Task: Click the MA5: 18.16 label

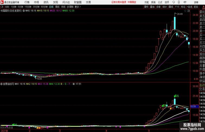Action: (x=31, y=11)
